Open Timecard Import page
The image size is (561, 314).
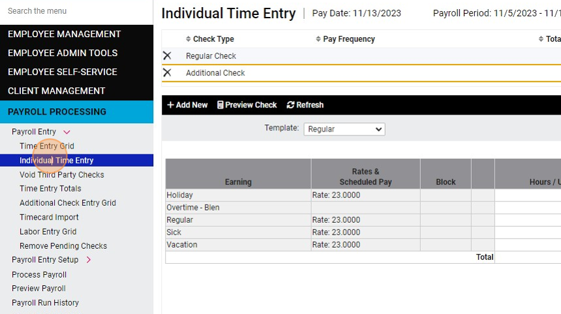(x=49, y=217)
